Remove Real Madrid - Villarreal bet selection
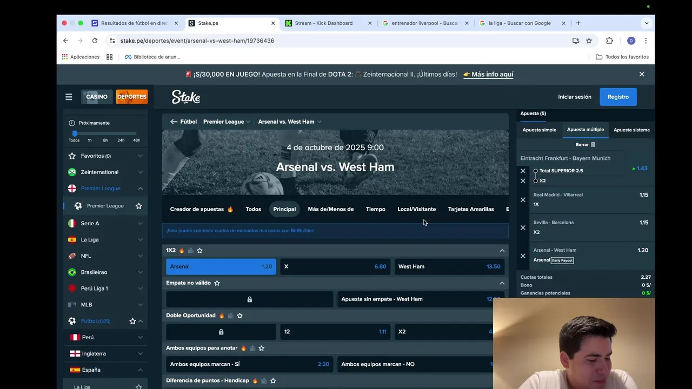The width and height of the screenshot is (692, 389). (x=523, y=200)
